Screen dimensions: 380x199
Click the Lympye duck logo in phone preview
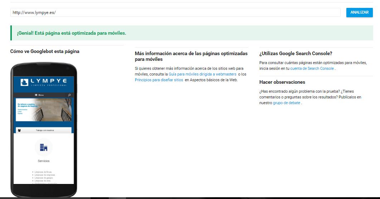point(24,82)
